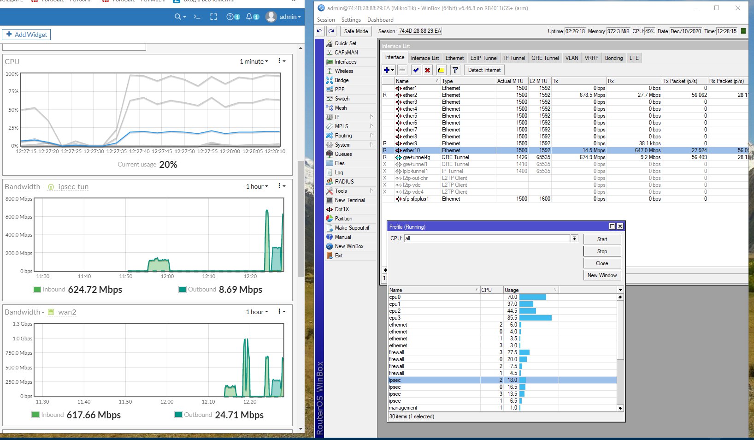This screenshot has width=754, height=440.
Task: Open the FortiGate CLI console icon
Action: (197, 17)
